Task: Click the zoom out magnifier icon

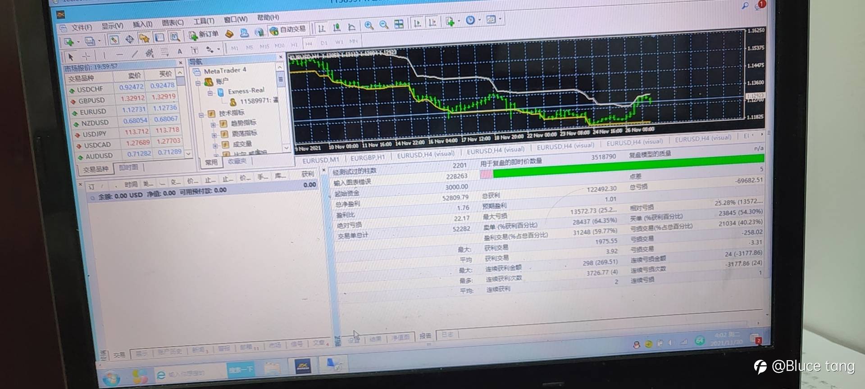Action: point(384,25)
